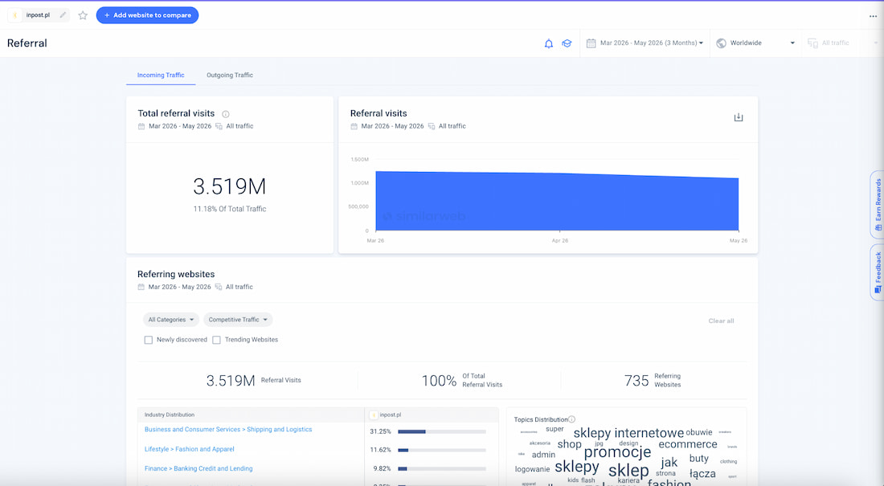Image resolution: width=884 pixels, height=486 pixels.
Task: Click the 'promocje' topic word
Action: point(617,452)
